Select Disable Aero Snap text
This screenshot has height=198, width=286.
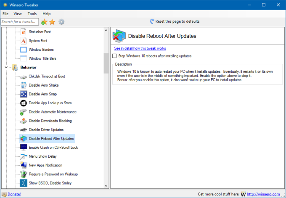pos(42,94)
